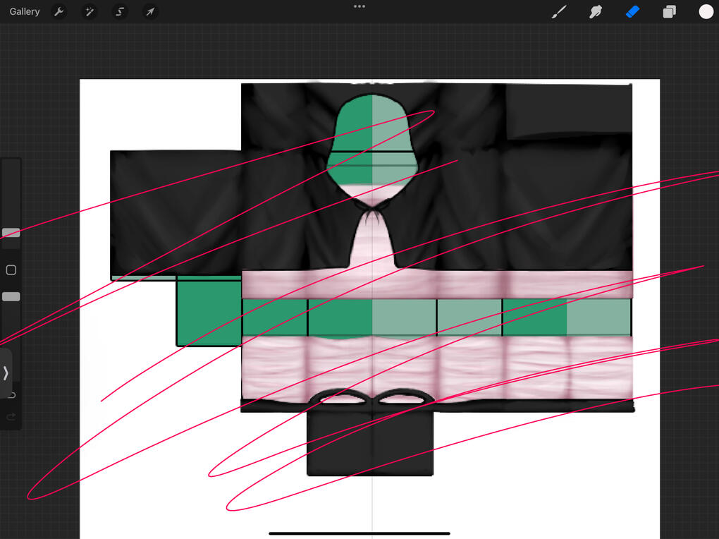Activate the Transform arrow tool
The image size is (719, 539).
[149, 12]
